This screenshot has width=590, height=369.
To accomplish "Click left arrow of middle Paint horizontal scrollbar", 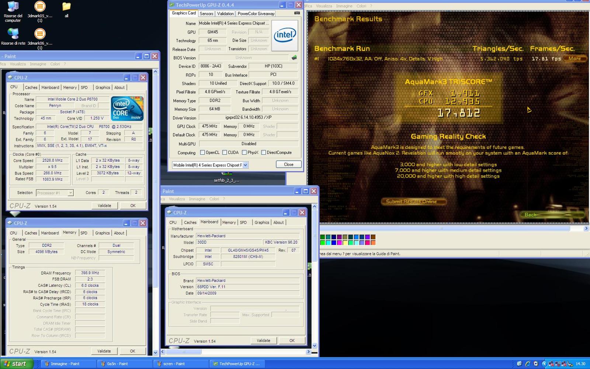I will [x=163, y=352].
